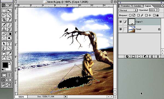This screenshot has height=99, width=164.
Task: Select the Lasso tool
Action: coord(4,15)
